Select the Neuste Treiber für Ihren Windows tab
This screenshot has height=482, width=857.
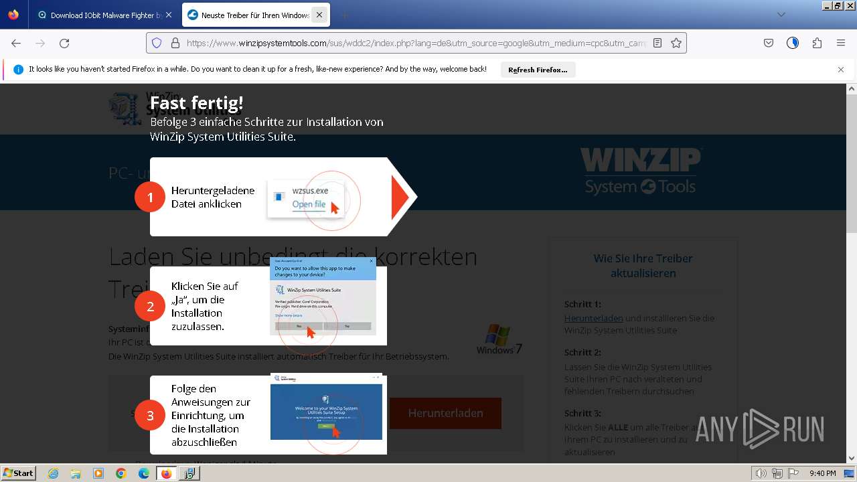(257, 15)
